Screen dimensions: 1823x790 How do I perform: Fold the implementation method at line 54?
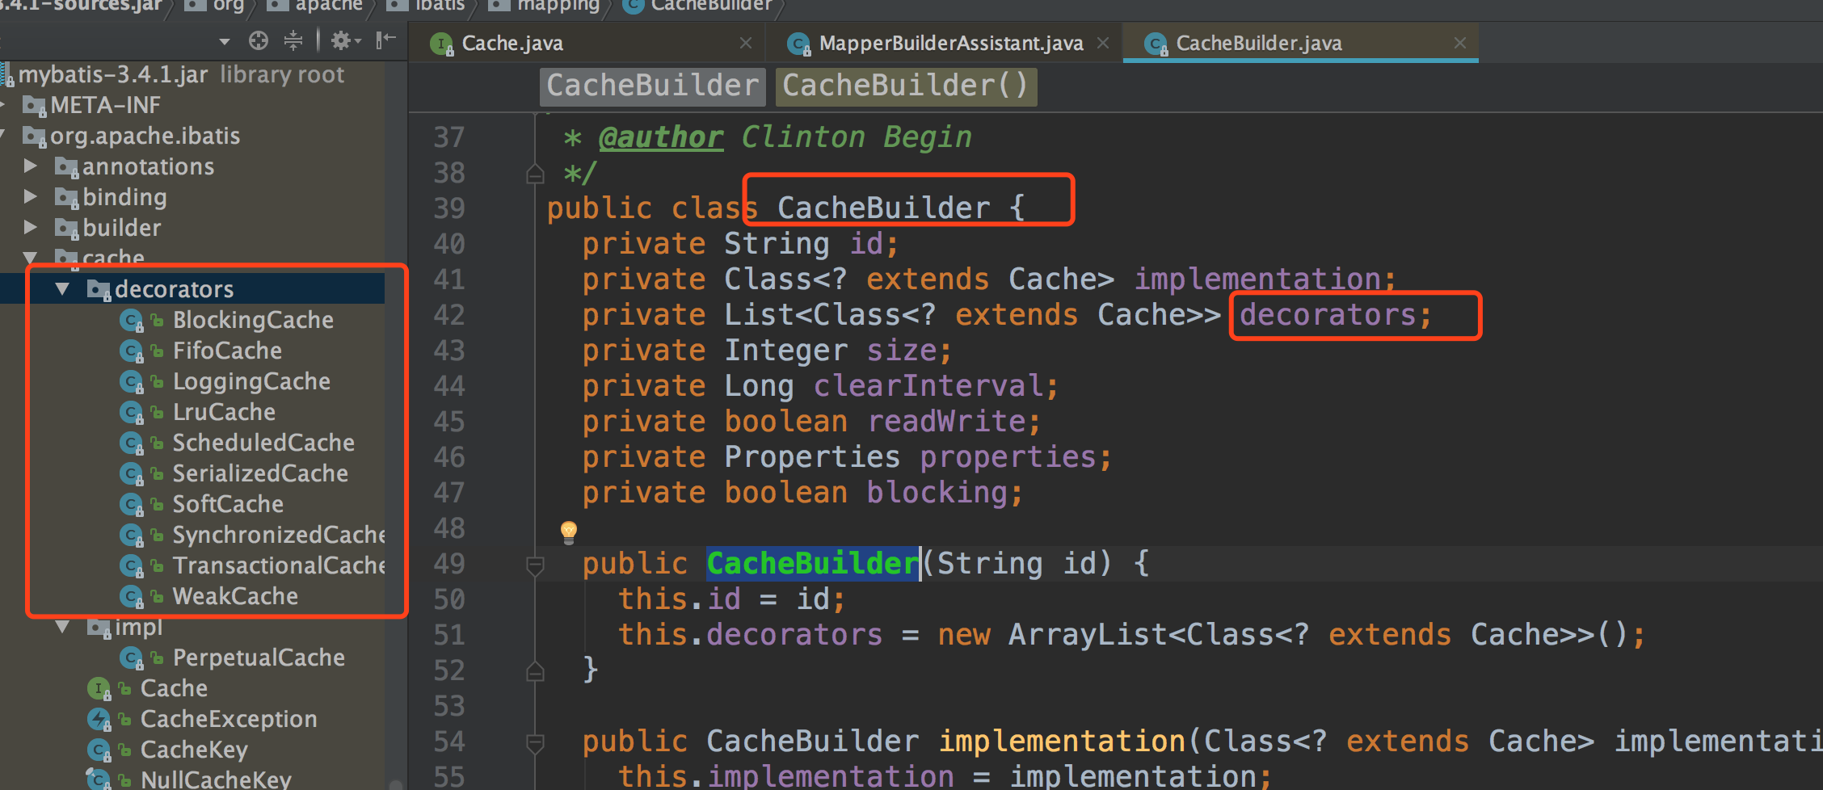pos(535,742)
